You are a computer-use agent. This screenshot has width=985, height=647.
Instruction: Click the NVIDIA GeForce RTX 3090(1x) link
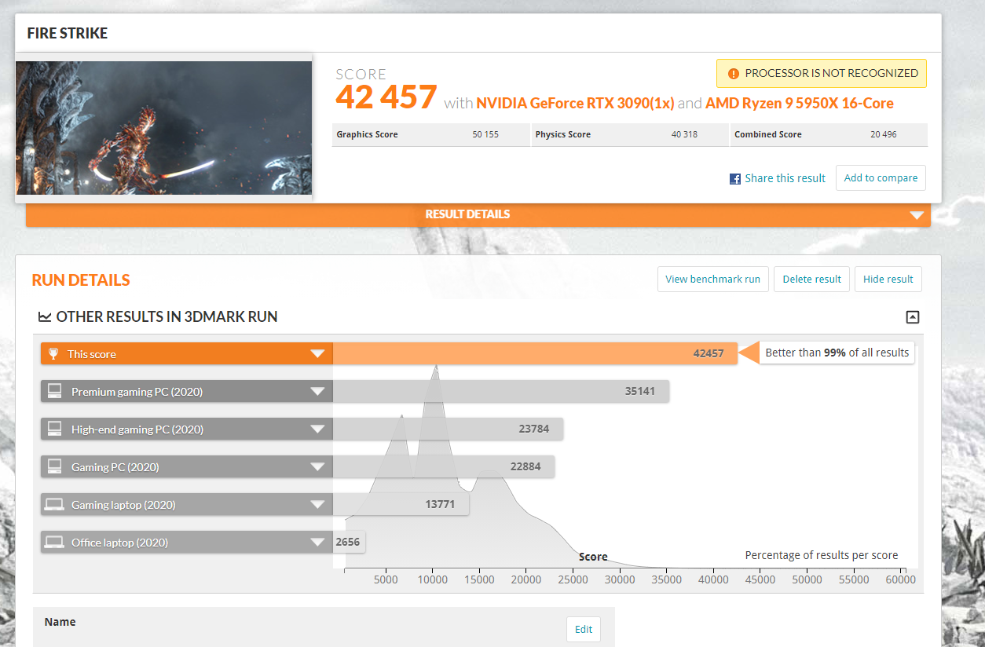click(x=575, y=103)
